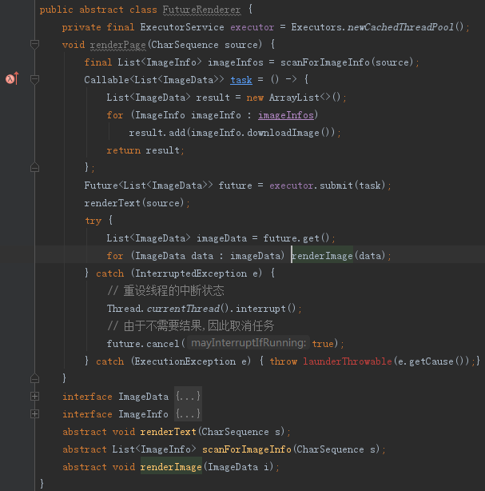485x491 pixels.
Task: Collapse the renderPage method fold marker
Action: (x=34, y=44)
